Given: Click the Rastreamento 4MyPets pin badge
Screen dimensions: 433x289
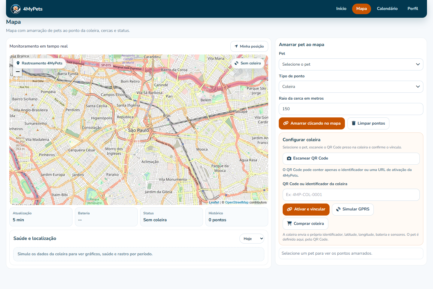Looking at the screenshot, I should pyautogui.click(x=39, y=63).
